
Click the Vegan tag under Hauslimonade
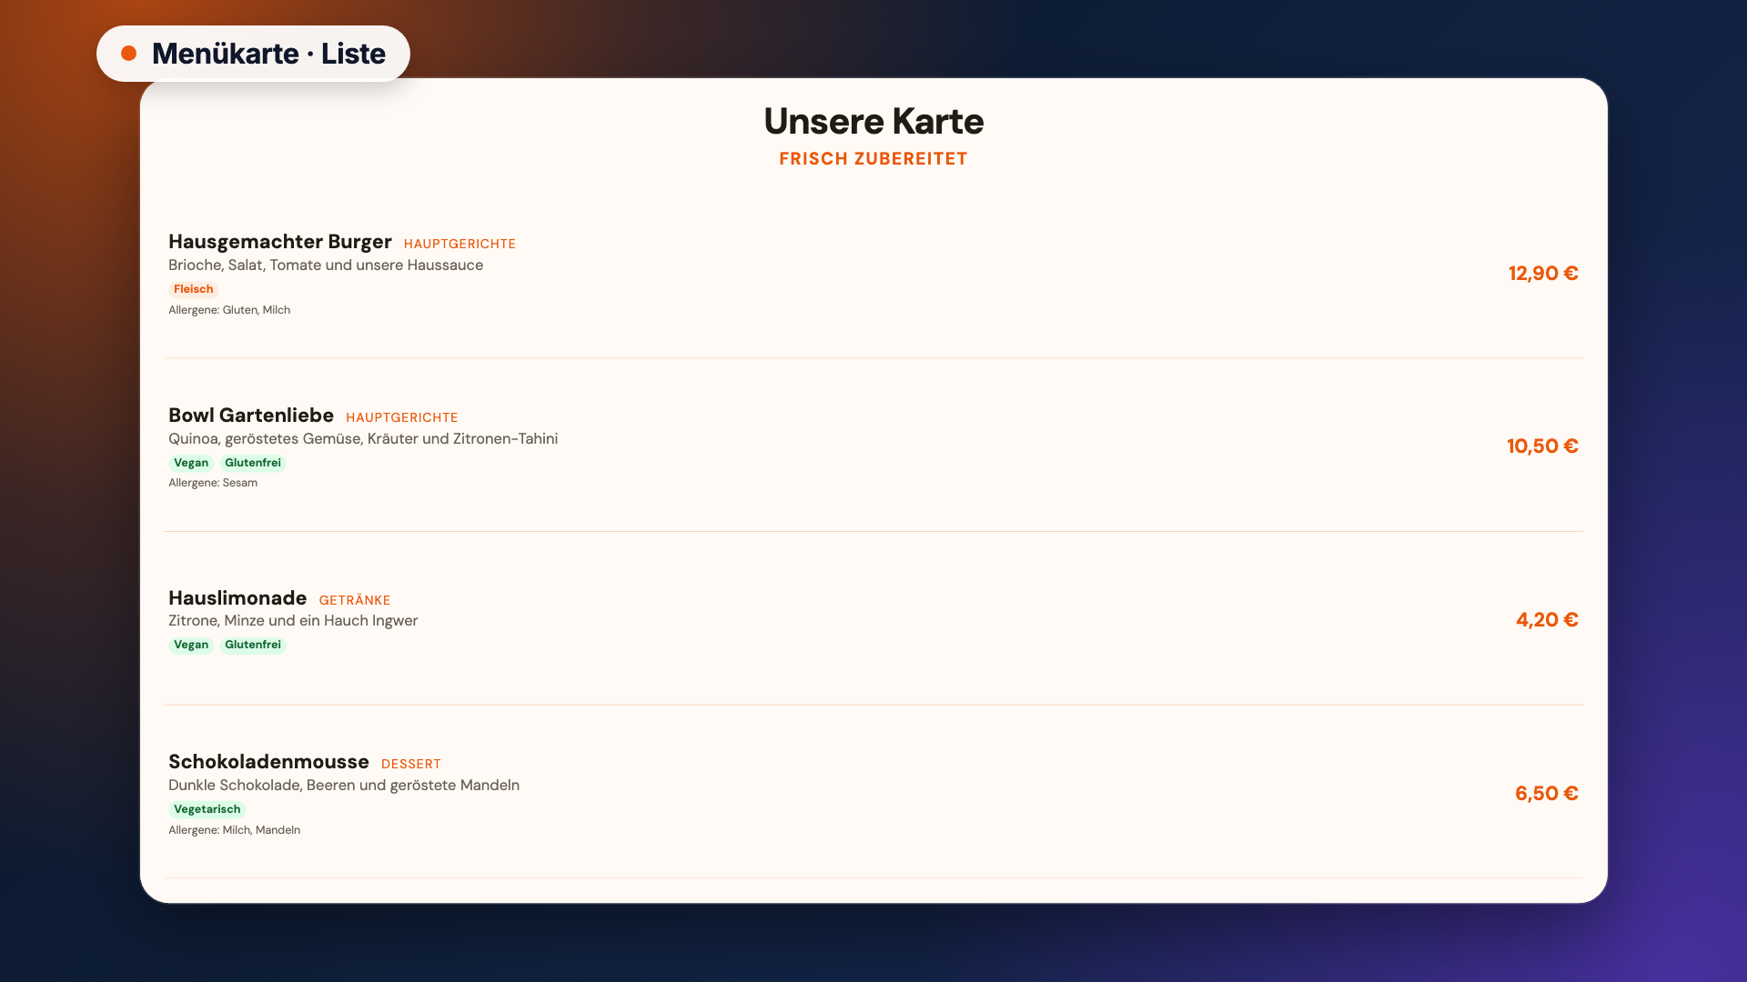click(x=191, y=646)
